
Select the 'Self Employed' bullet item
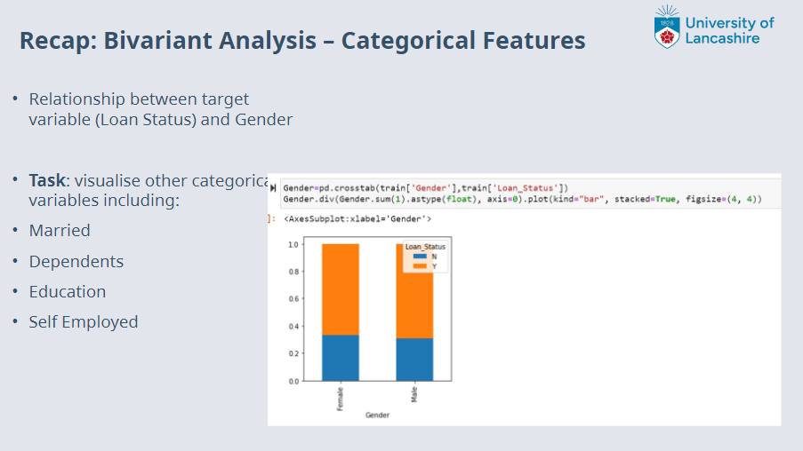pos(84,322)
